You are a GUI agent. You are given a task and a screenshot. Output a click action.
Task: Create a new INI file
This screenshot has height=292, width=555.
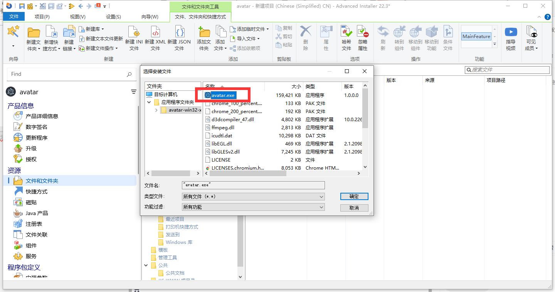[134, 37]
